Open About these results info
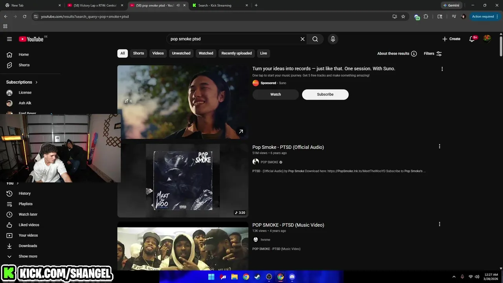The width and height of the screenshot is (503, 283). pyautogui.click(x=397, y=53)
